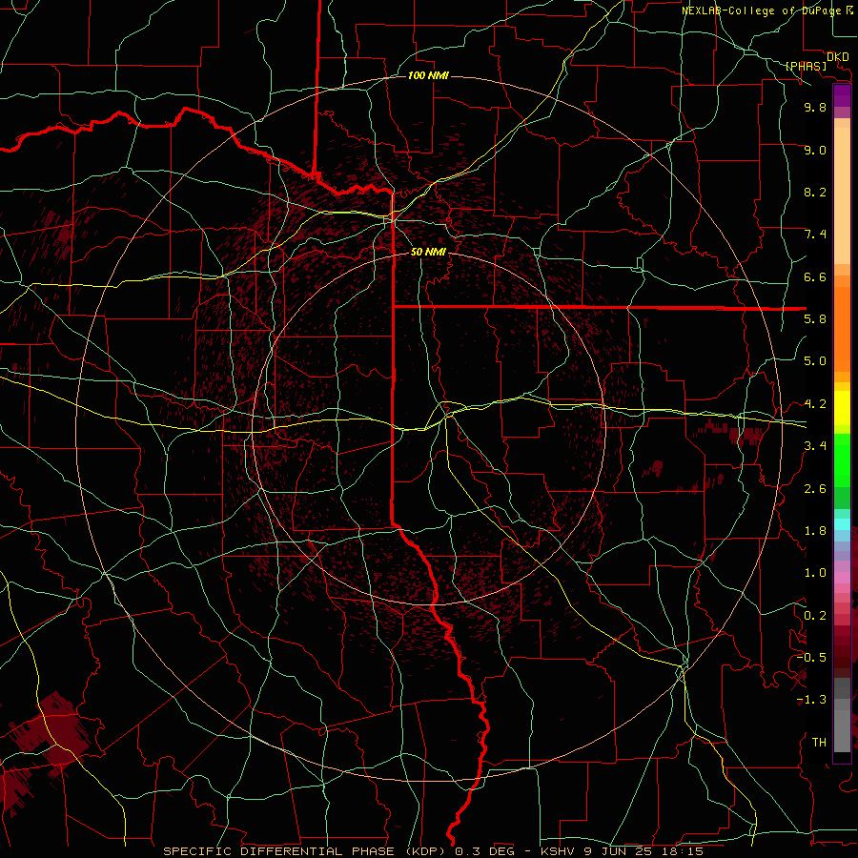Click the 3.4 legend value
This screenshot has width=858, height=858.
coord(815,446)
